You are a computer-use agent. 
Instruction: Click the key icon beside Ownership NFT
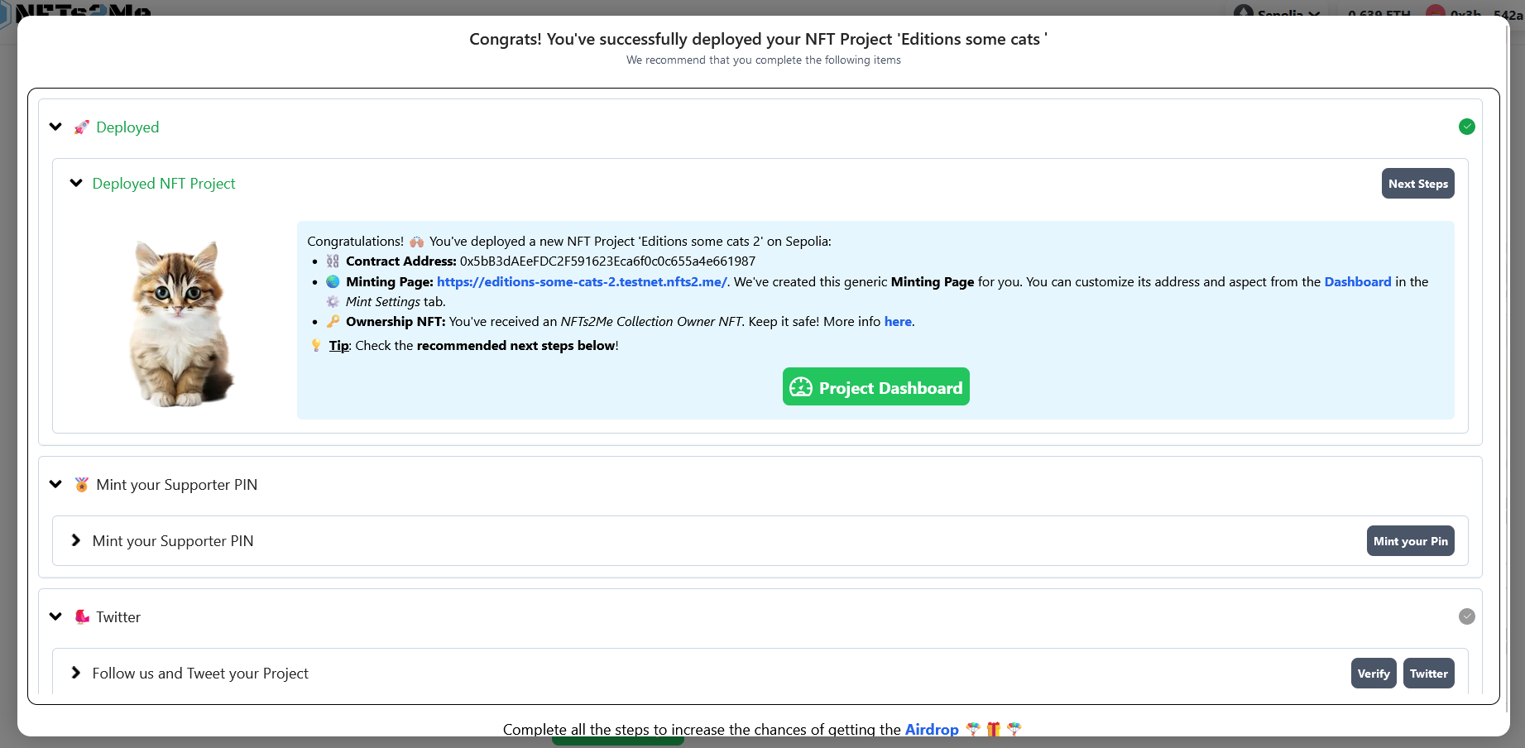(x=333, y=322)
